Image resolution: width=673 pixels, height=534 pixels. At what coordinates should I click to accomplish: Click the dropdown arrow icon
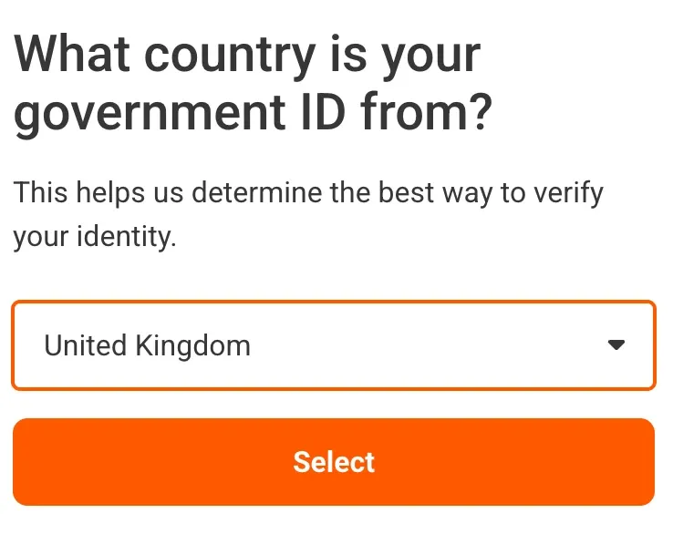(616, 345)
